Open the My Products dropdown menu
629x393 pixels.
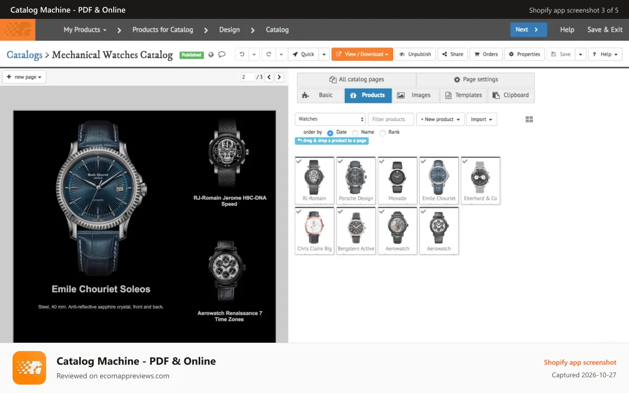tap(85, 30)
